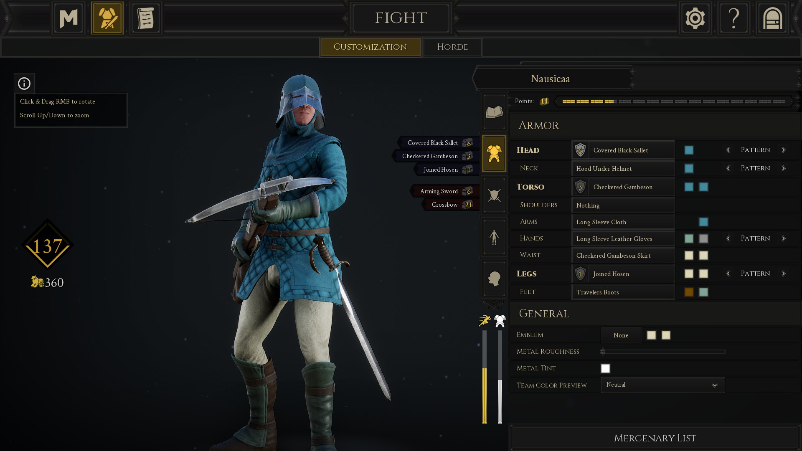Select previous Legs pattern arrow
The image size is (802, 451).
pos(728,274)
